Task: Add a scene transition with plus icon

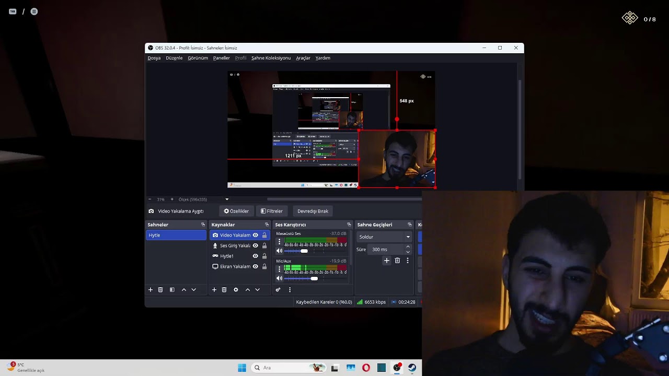Action: (387, 261)
